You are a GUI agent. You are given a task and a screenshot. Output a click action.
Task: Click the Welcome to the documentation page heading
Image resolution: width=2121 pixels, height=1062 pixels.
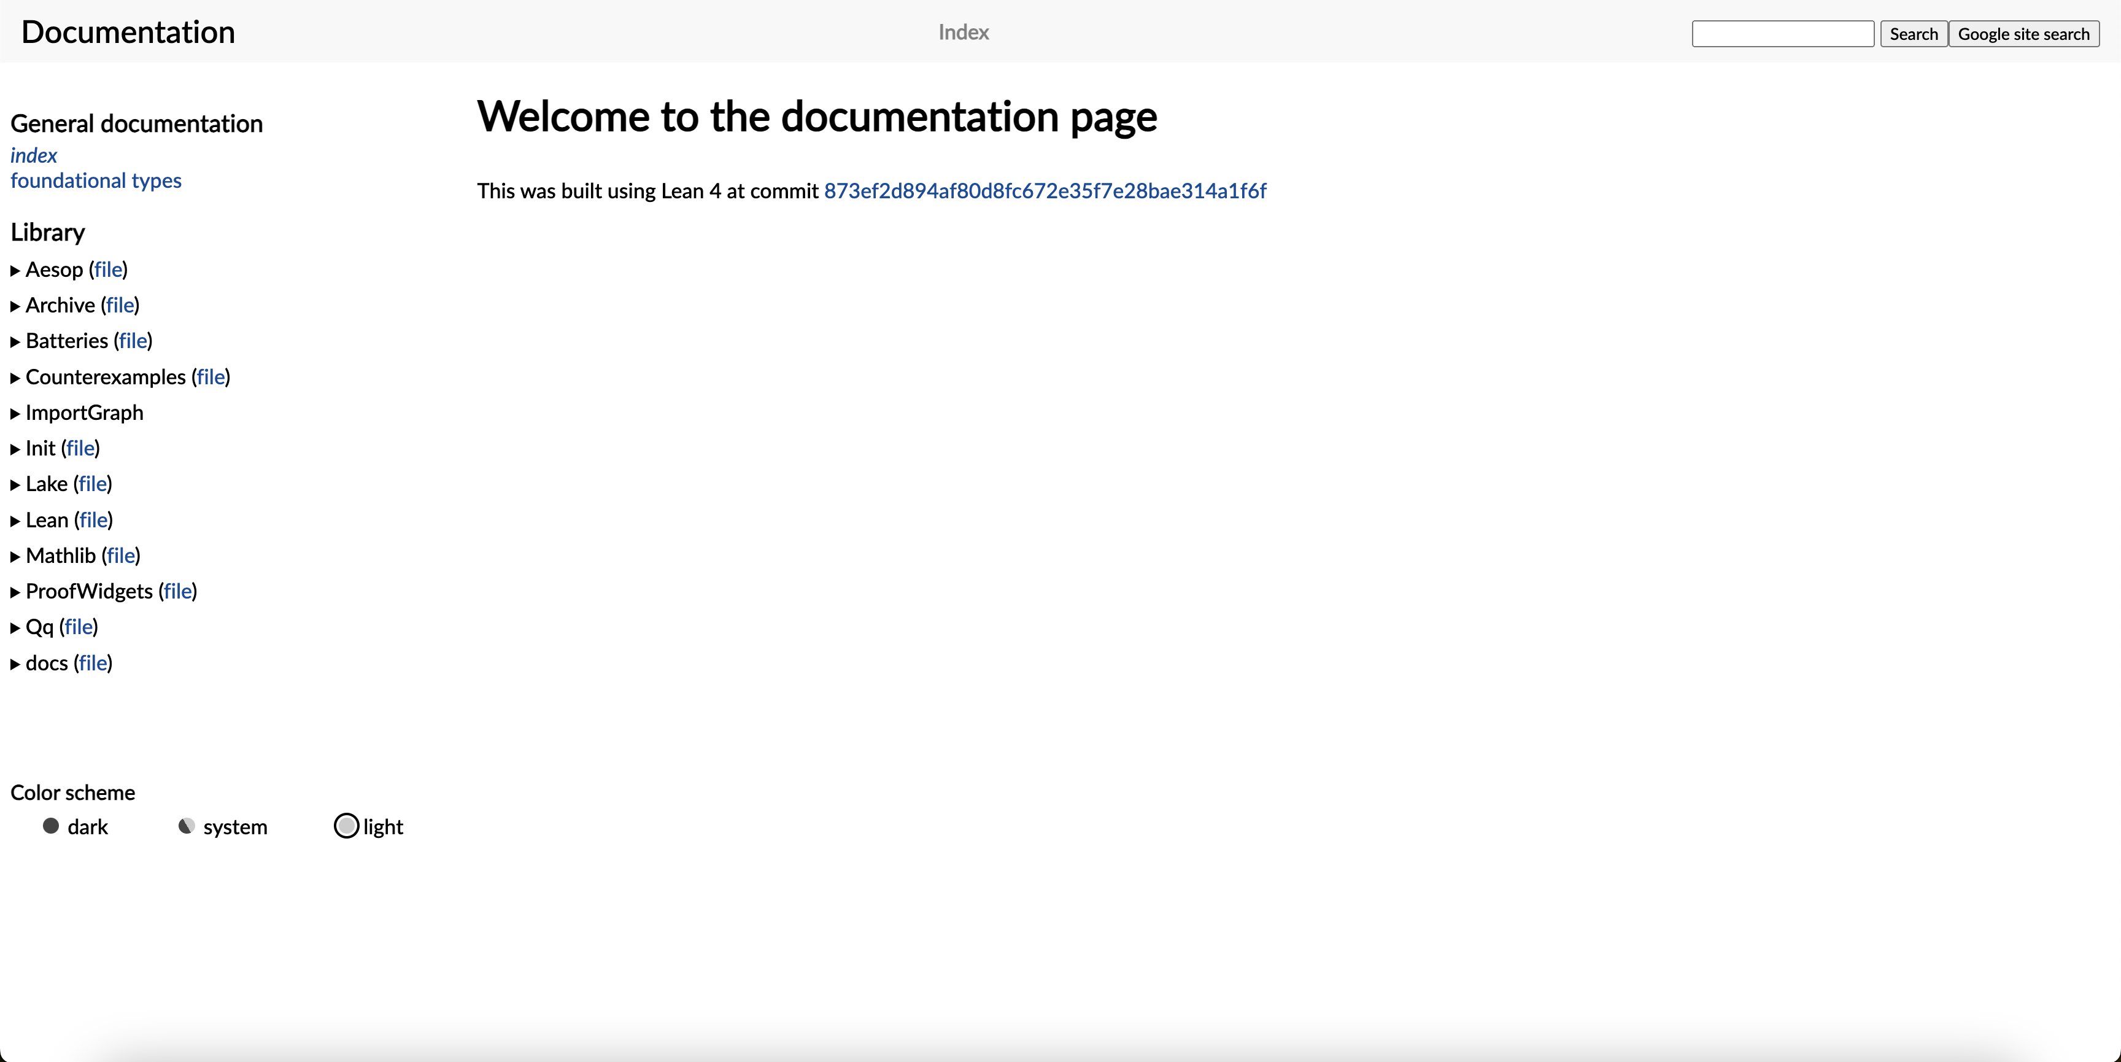[817, 116]
